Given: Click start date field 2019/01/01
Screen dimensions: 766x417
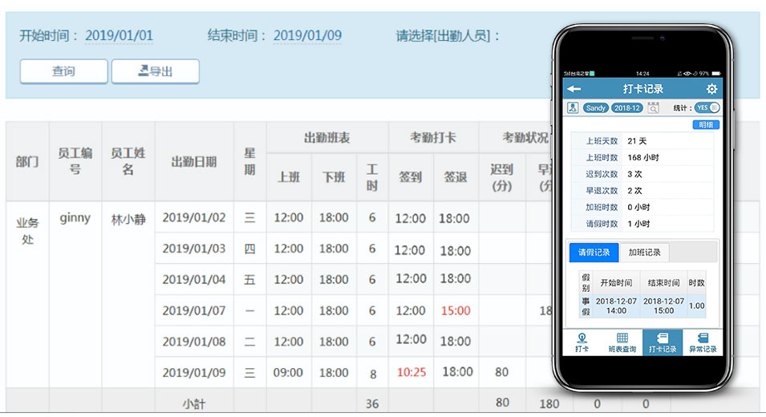Looking at the screenshot, I should [119, 35].
